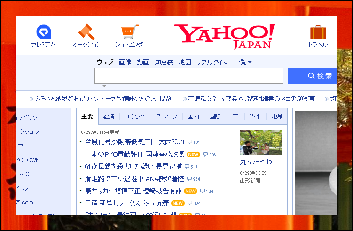Open headline 滑走路で車が退避中 ANA機が着陸
353x231 pixels.
tap(134, 179)
